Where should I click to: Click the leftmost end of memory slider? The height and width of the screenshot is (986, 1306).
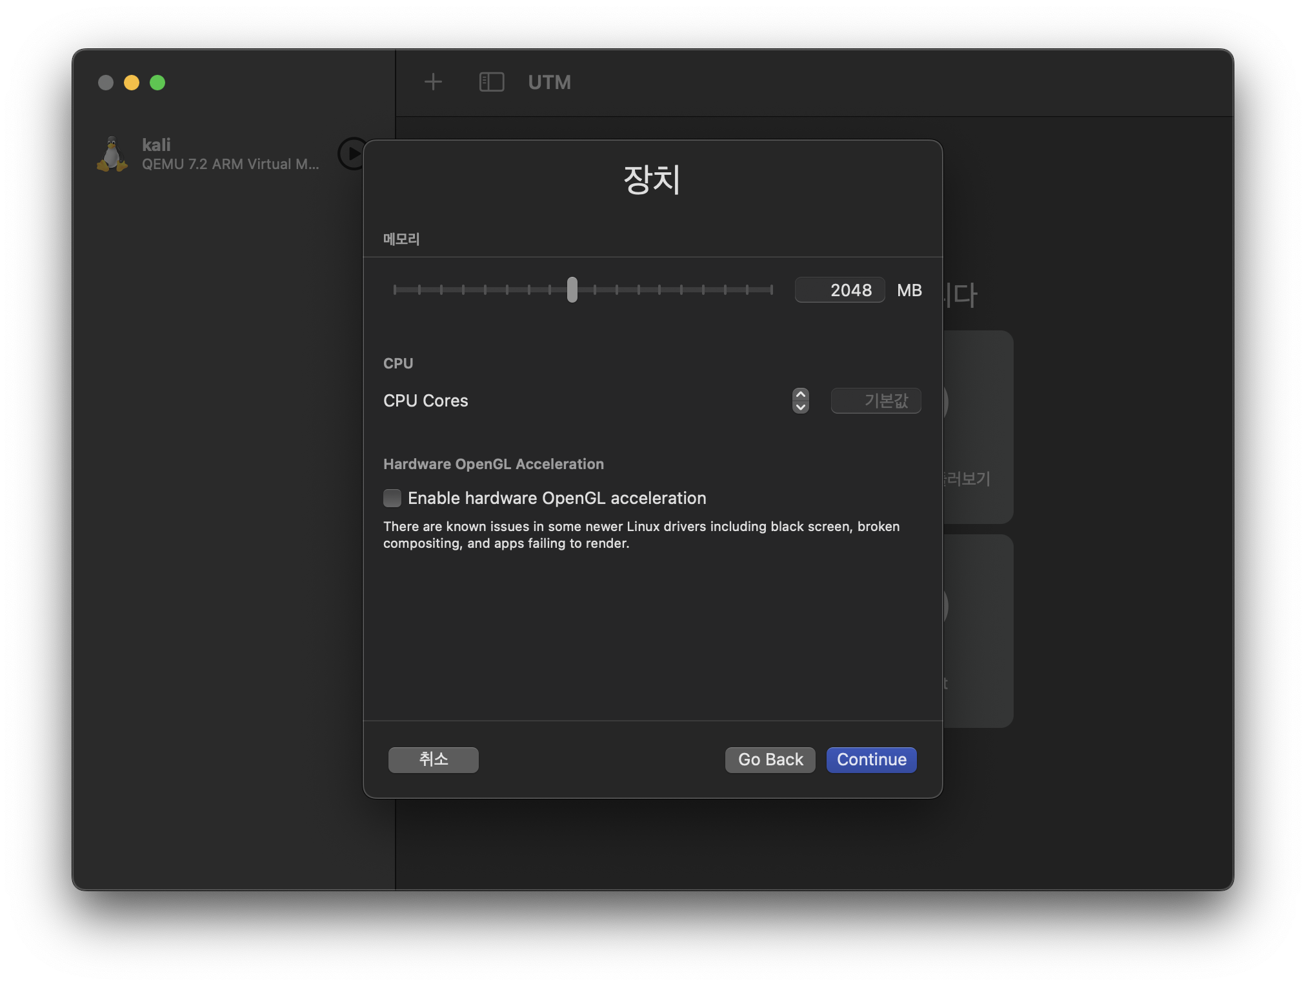[x=395, y=290]
